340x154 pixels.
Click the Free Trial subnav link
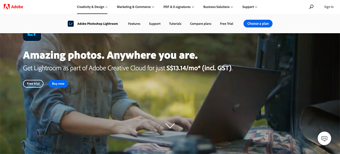pyautogui.click(x=227, y=24)
